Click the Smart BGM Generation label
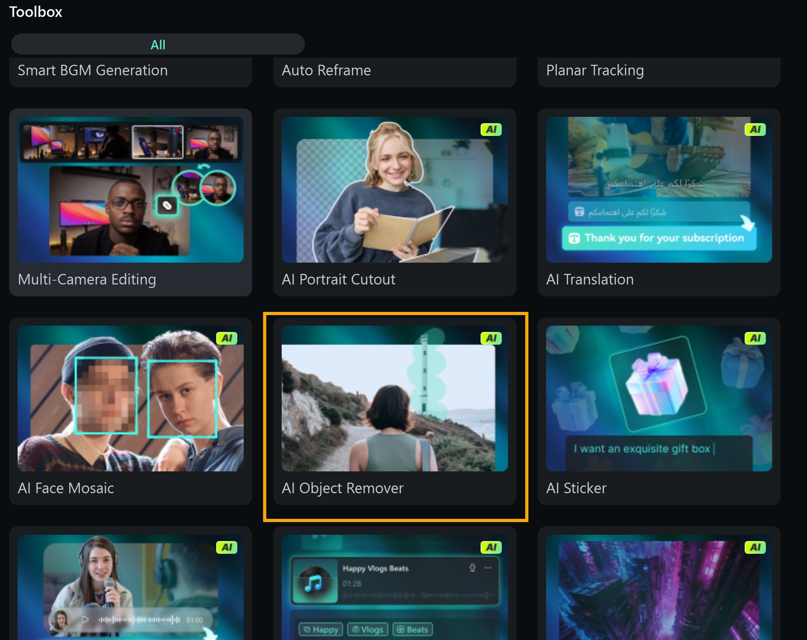 click(x=93, y=70)
